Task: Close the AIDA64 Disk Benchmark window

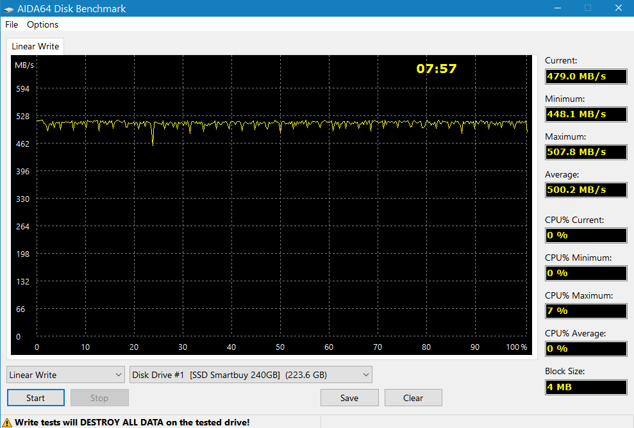Action: point(618,8)
